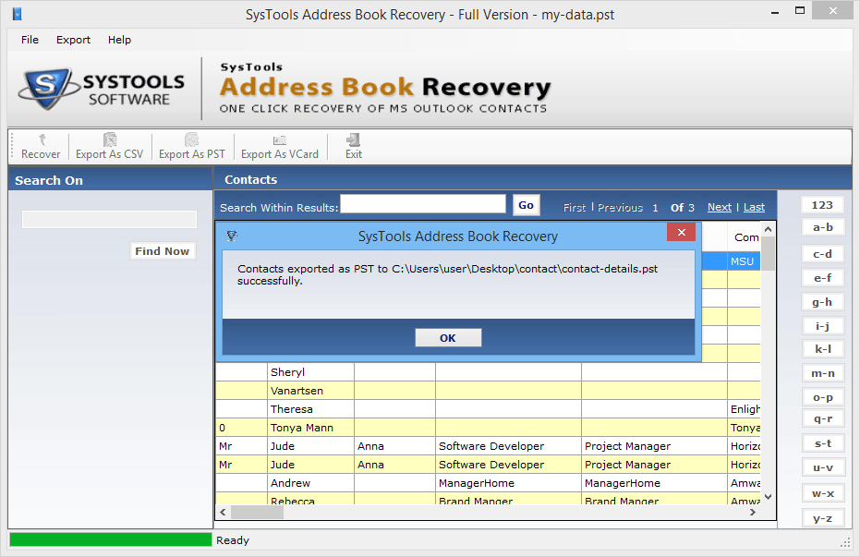Filter contacts by y-z
Viewport: 860px width, 557px height.
tap(822, 518)
